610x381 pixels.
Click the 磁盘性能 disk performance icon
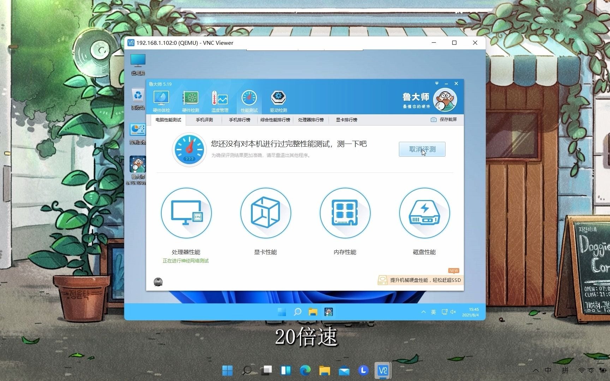(424, 213)
